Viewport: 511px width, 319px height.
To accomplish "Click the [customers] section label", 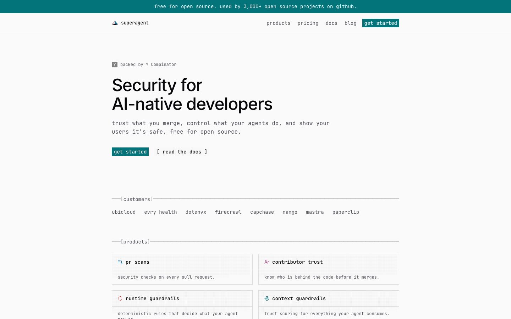I will [x=137, y=199].
